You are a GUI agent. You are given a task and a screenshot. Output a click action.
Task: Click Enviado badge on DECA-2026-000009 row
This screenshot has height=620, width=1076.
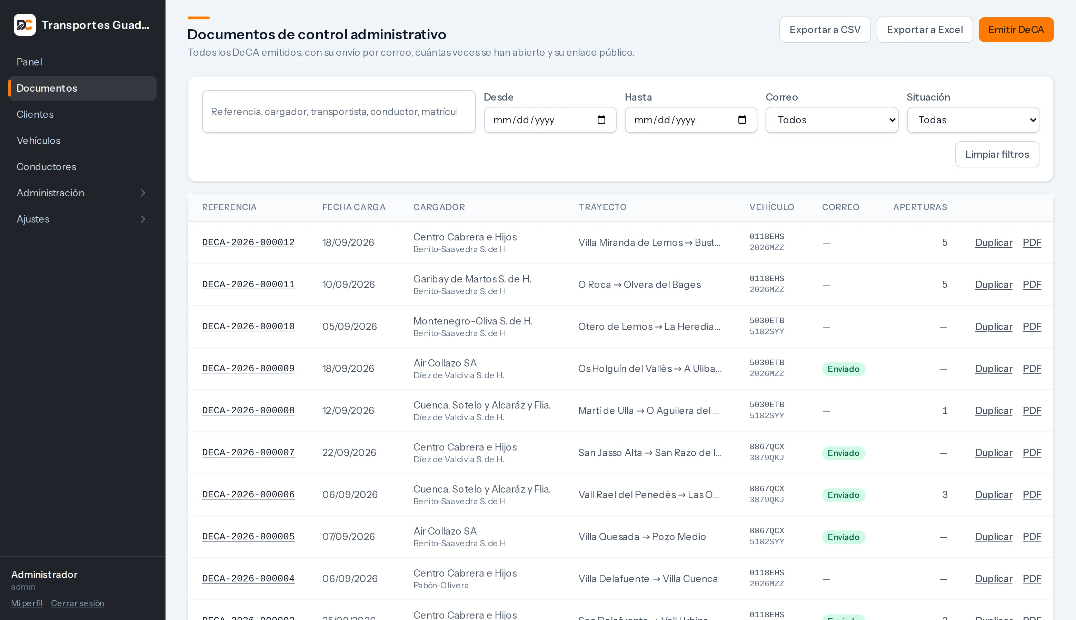tap(843, 369)
